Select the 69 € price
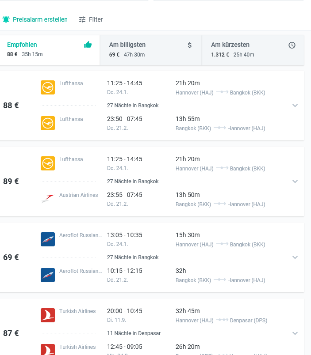Viewport: 311px width, 355px height. (11, 257)
